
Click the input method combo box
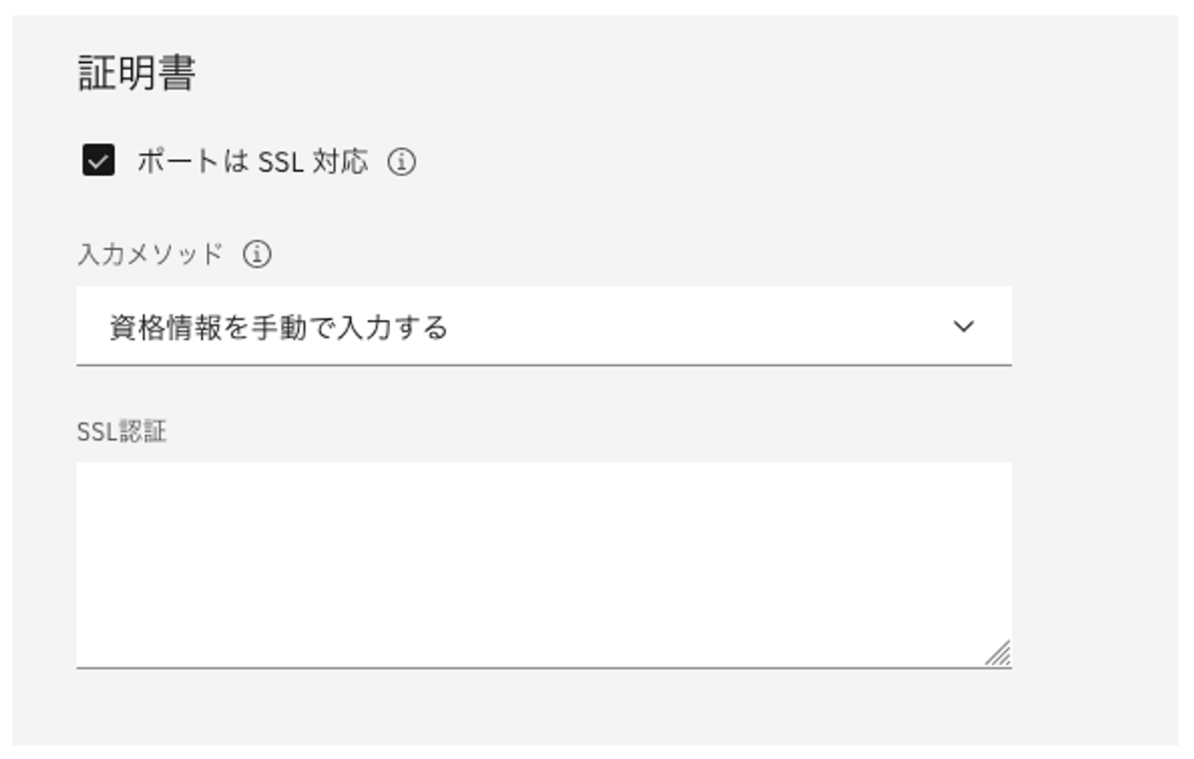tap(545, 324)
